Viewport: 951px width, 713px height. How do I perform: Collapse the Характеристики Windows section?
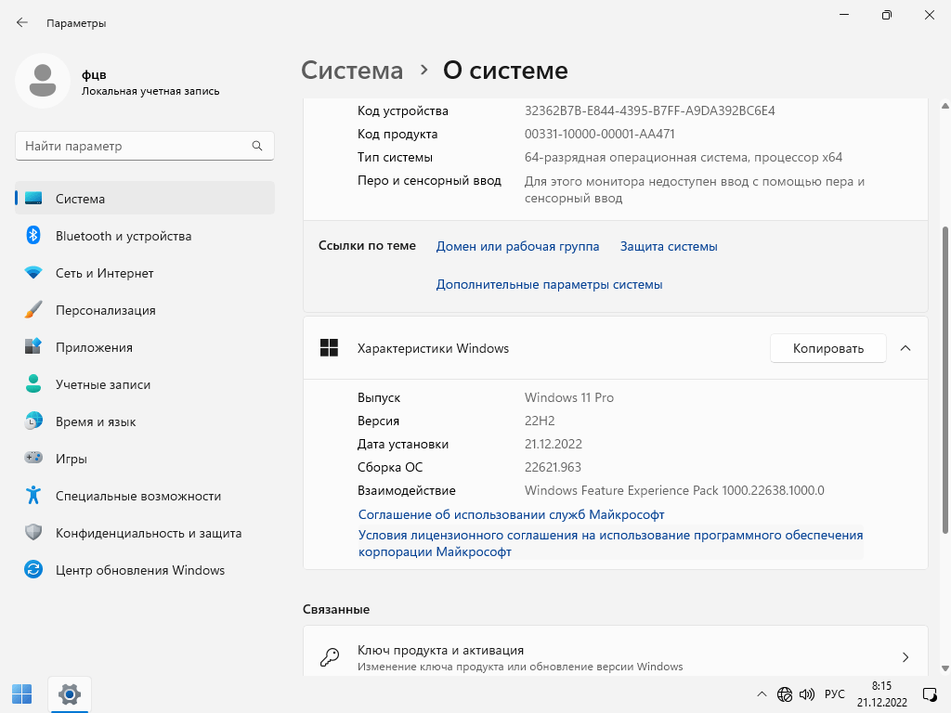pyautogui.click(x=905, y=348)
